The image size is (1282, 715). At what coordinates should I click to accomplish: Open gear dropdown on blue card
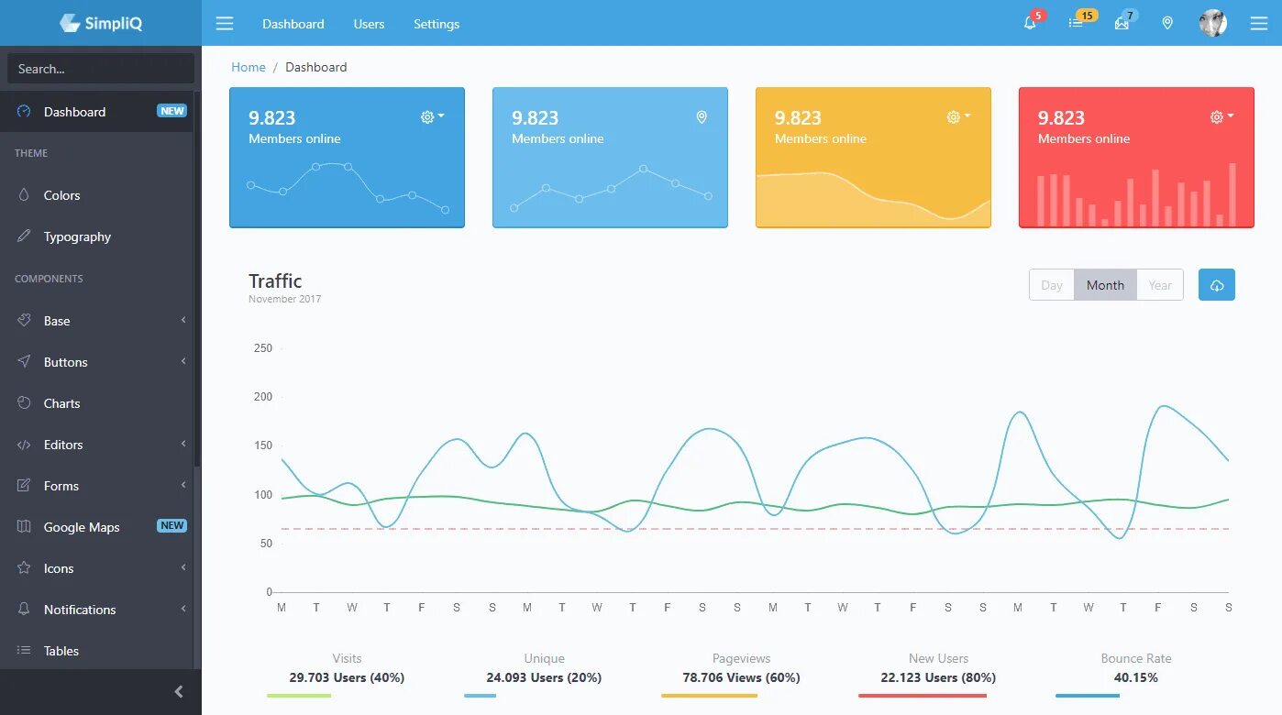click(x=432, y=117)
